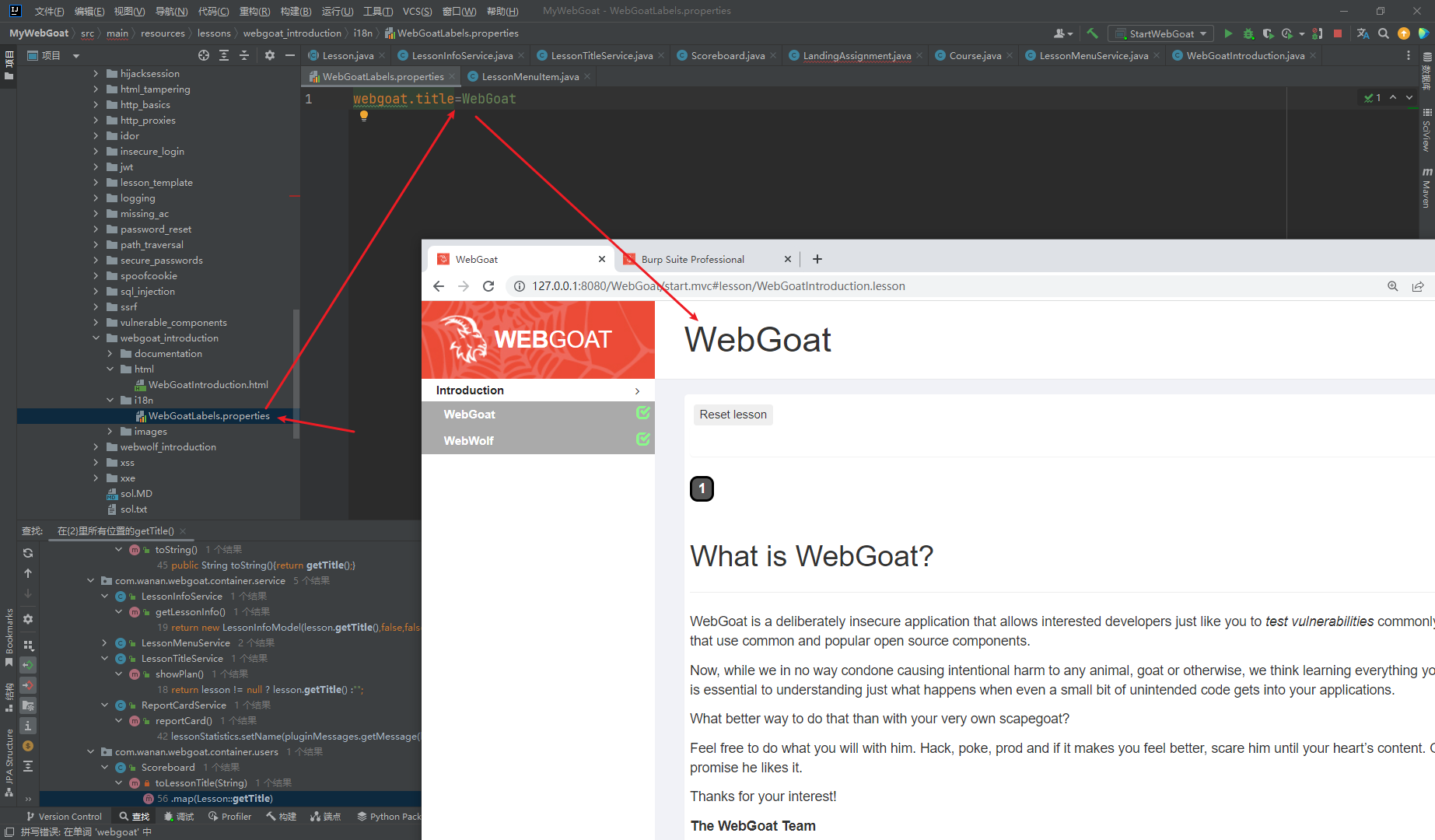Screen dimensions: 1435x840
Task: Open project panel options with the gear icon
Action: point(270,55)
